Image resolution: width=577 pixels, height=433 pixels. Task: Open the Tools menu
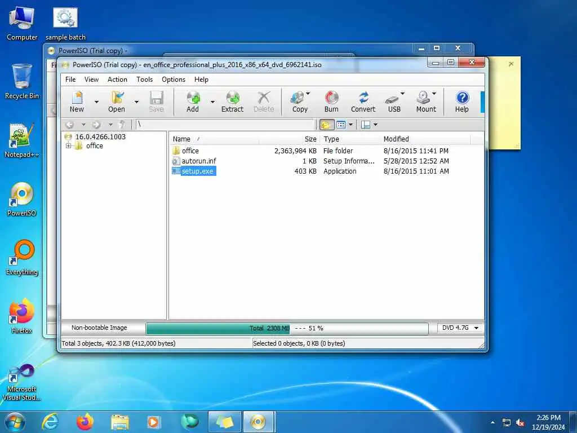(144, 79)
